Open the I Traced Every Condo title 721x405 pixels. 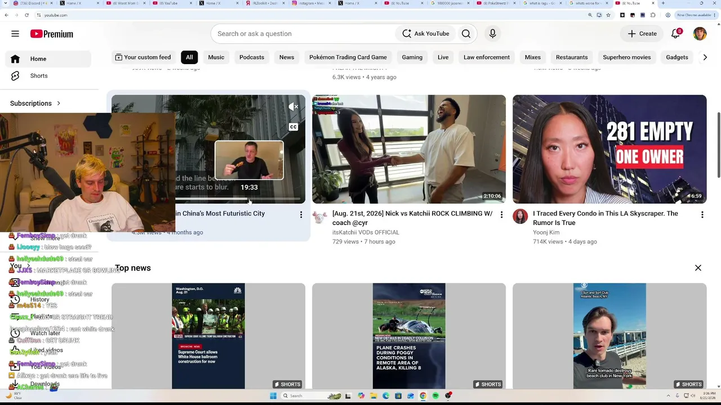(606, 218)
